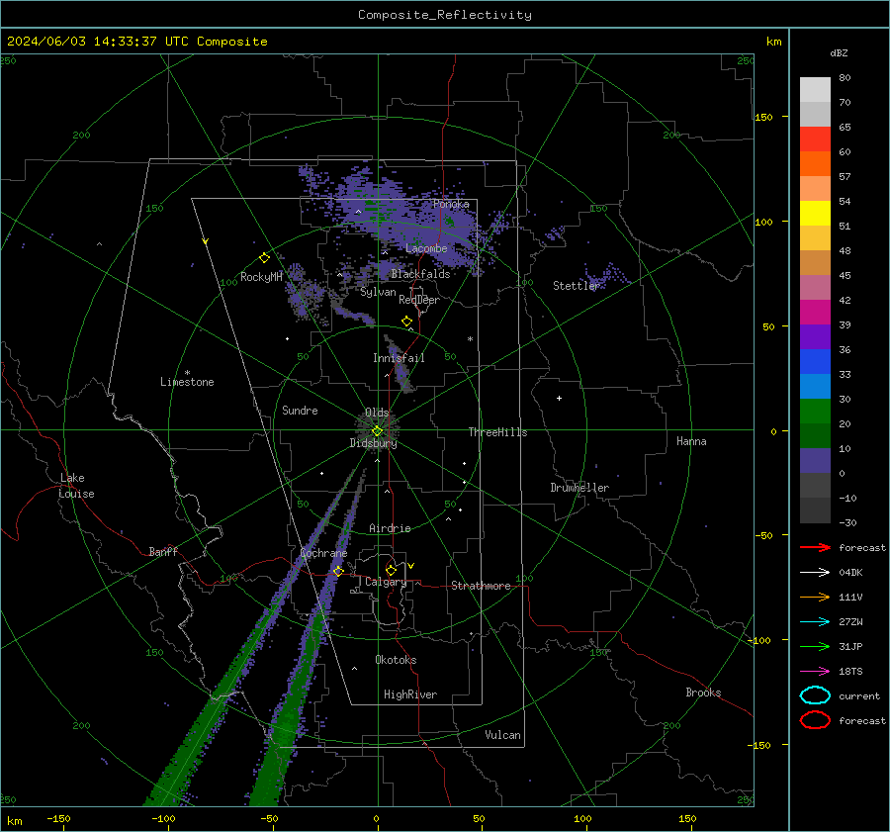Click the orange 111V arrow symbol
This screenshot has width=890, height=832.
pyautogui.click(x=815, y=597)
